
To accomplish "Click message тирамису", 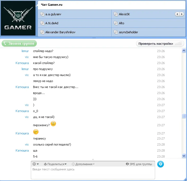I will (39, 138).
